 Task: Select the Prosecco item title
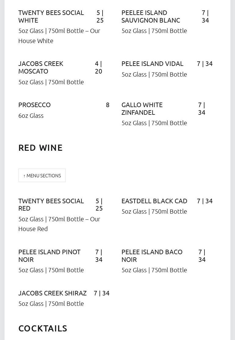34,105
